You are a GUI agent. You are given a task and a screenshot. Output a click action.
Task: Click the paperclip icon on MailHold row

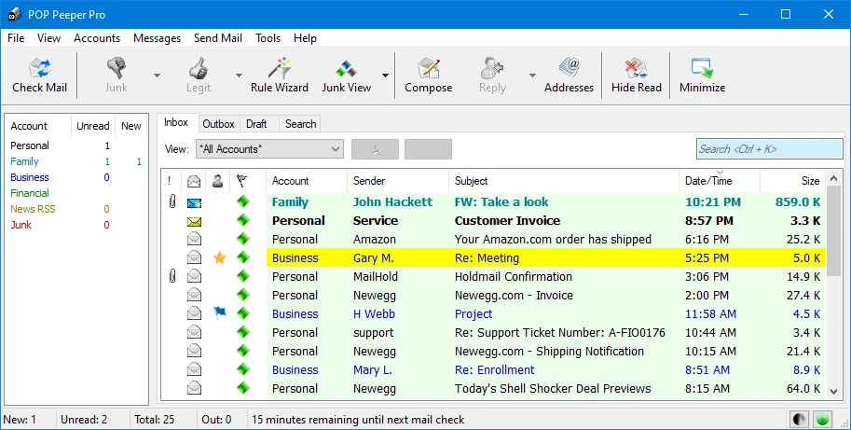click(x=172, y=276)
